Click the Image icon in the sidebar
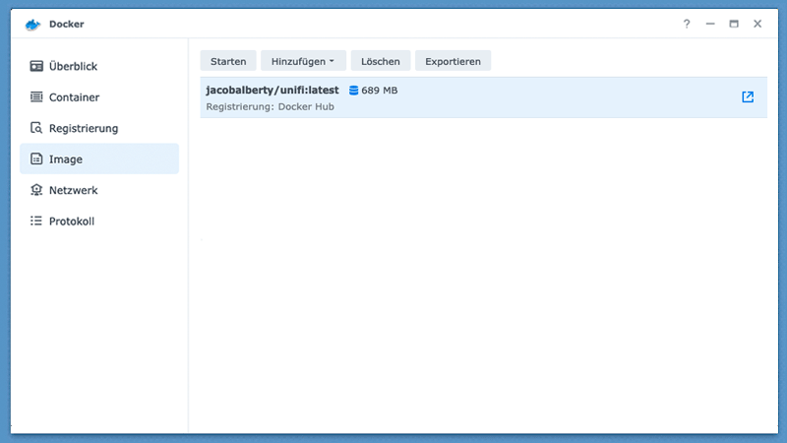This screenshot has height=443, width=787. coord(36,158)
